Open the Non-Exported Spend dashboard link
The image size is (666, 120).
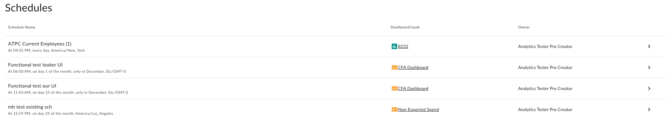418,109
